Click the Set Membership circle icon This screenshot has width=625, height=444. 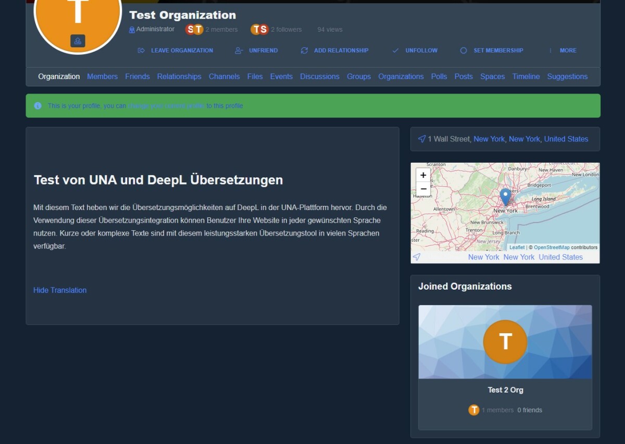[464, 50]
